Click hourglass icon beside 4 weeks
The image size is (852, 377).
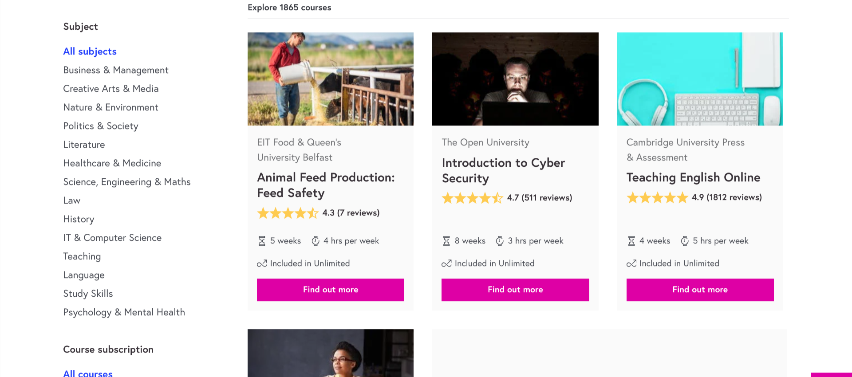631,241
